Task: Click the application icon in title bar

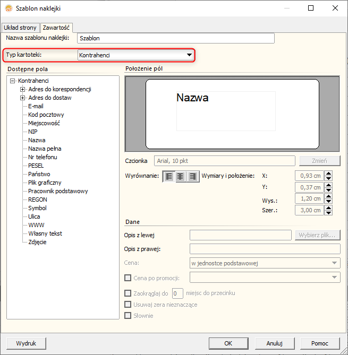Action: 9,8
